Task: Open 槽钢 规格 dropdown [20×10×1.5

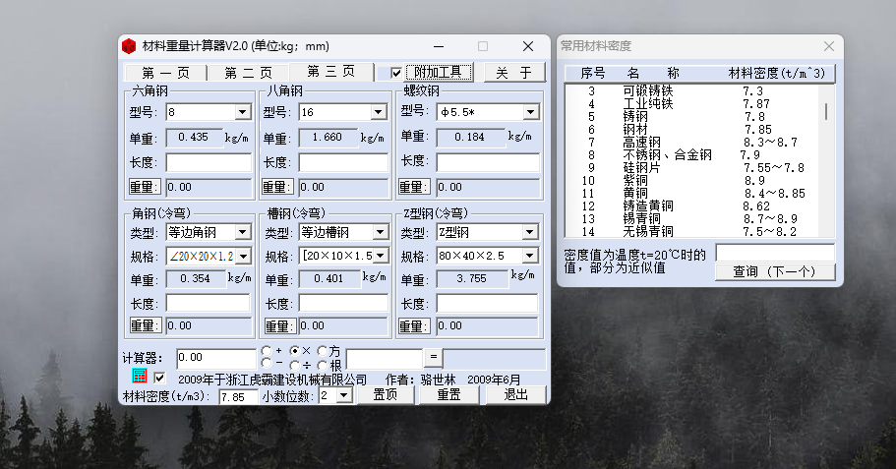Action: 380,256
